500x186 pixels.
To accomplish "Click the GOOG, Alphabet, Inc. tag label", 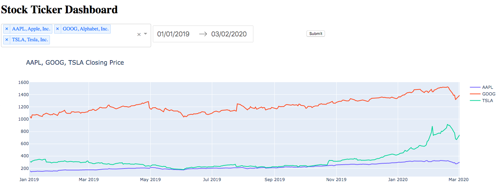I will coord(86,29).
